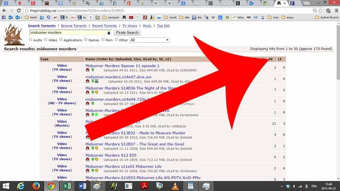Check the Video category checkbox

(x=45, y=39)
